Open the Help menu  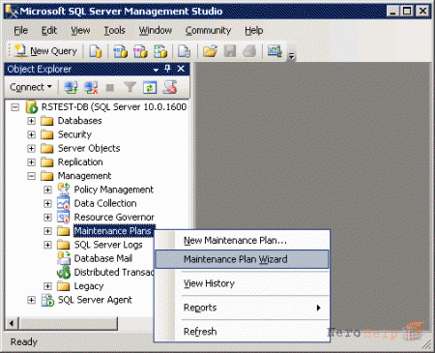(254, 31)
